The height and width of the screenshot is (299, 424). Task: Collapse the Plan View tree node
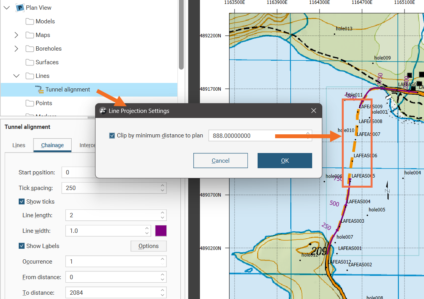click(7, 8)
